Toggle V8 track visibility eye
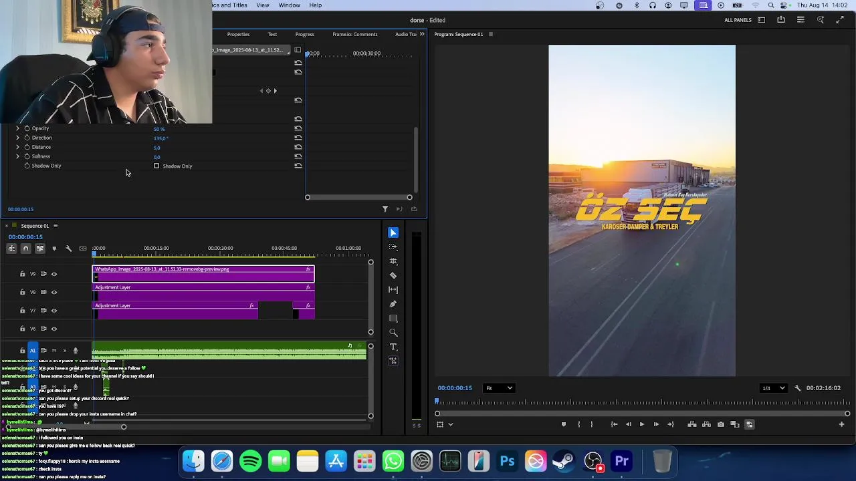This screenshot has height=481, width=856. [54, 292]
